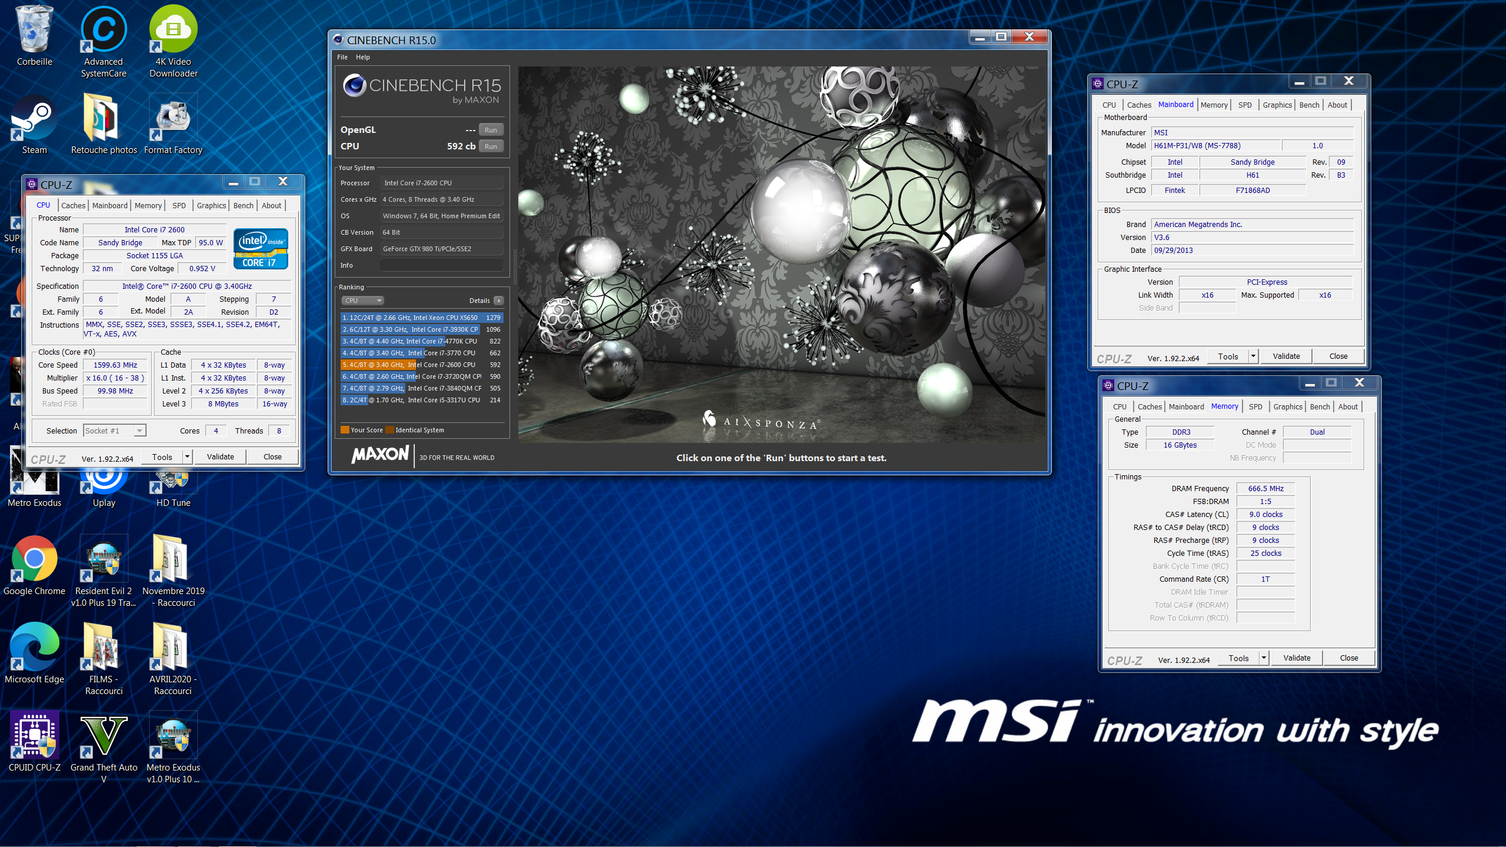Launch Format Factory shortcut
This screenshot has width=1506, height=847.
tap(173, 124)
